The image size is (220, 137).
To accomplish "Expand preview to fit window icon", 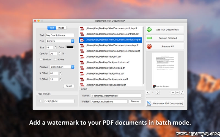I will pos(182,93).
